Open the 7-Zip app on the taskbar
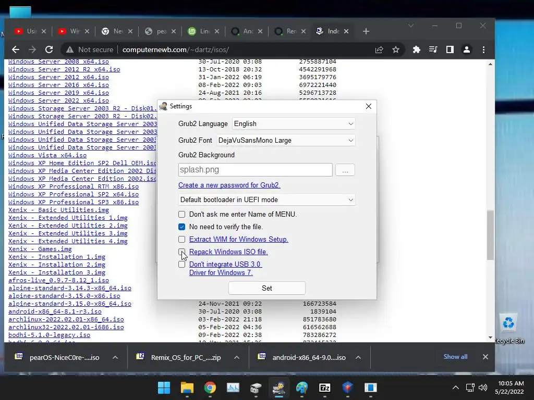Screen dimensions: 534x400 tap(324, 387)
